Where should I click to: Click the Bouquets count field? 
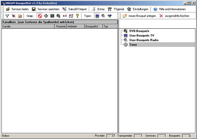[x=186, y=136]
